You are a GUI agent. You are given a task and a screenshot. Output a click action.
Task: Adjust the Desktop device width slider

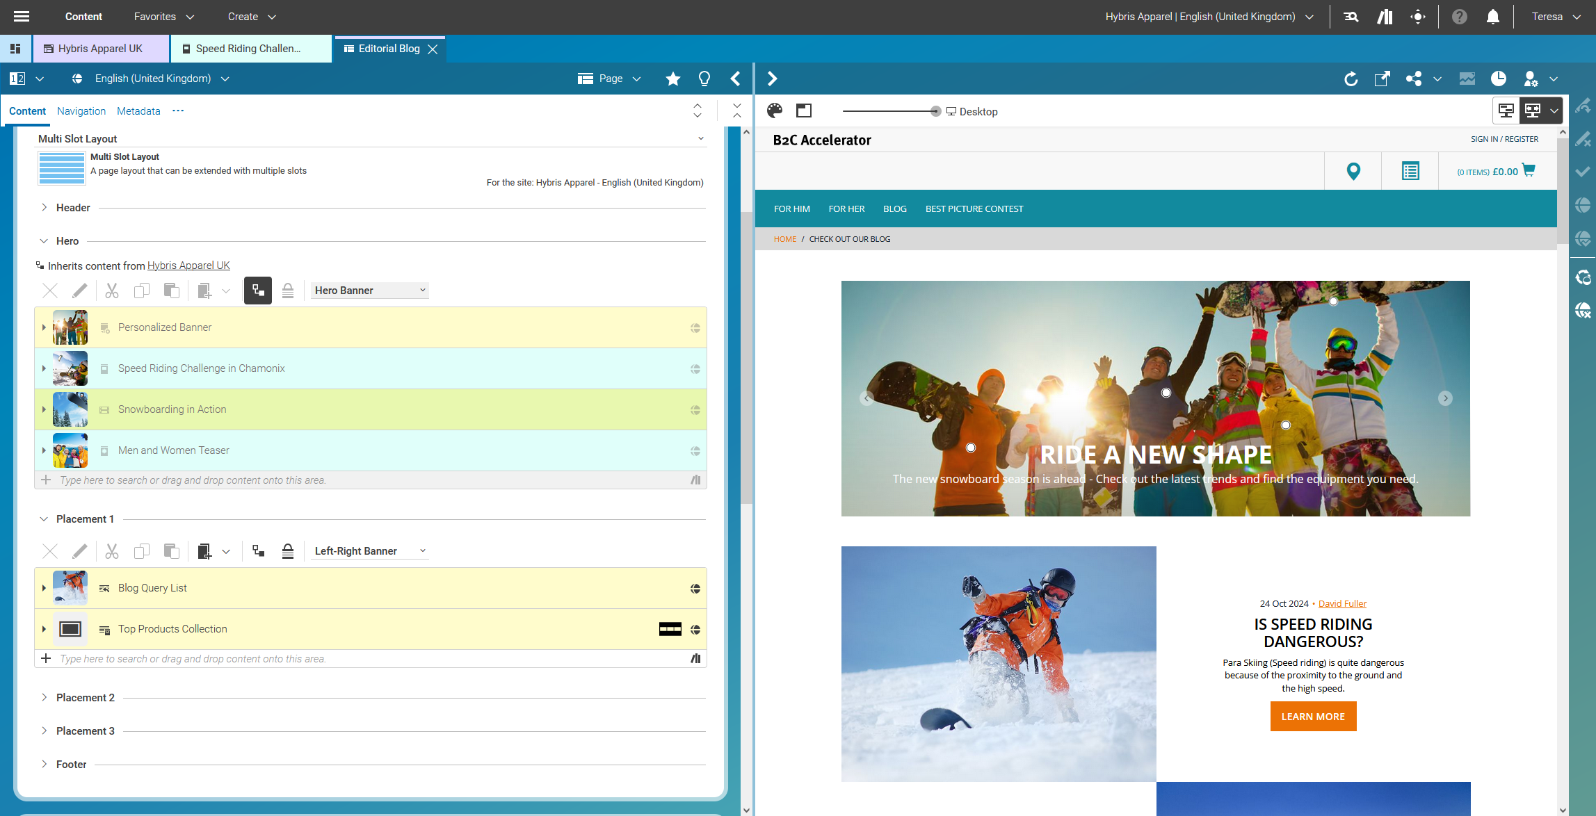935,111
